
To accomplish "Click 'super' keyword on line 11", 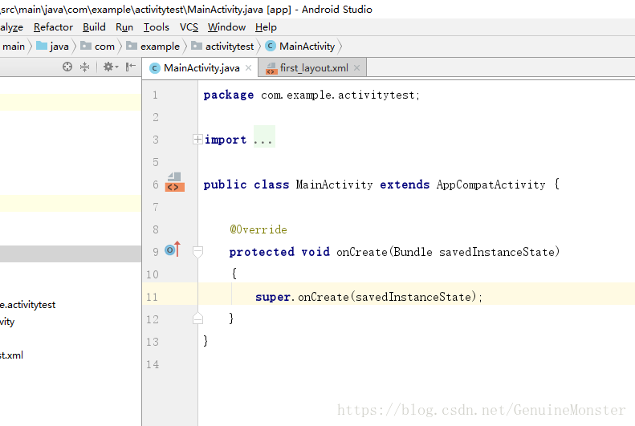I will (273, 298).
